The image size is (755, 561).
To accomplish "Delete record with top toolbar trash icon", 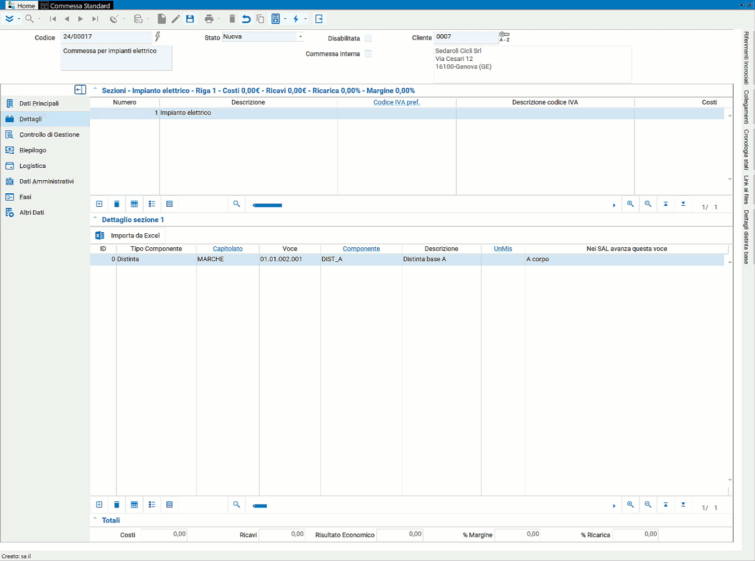I will pos(232,19).
